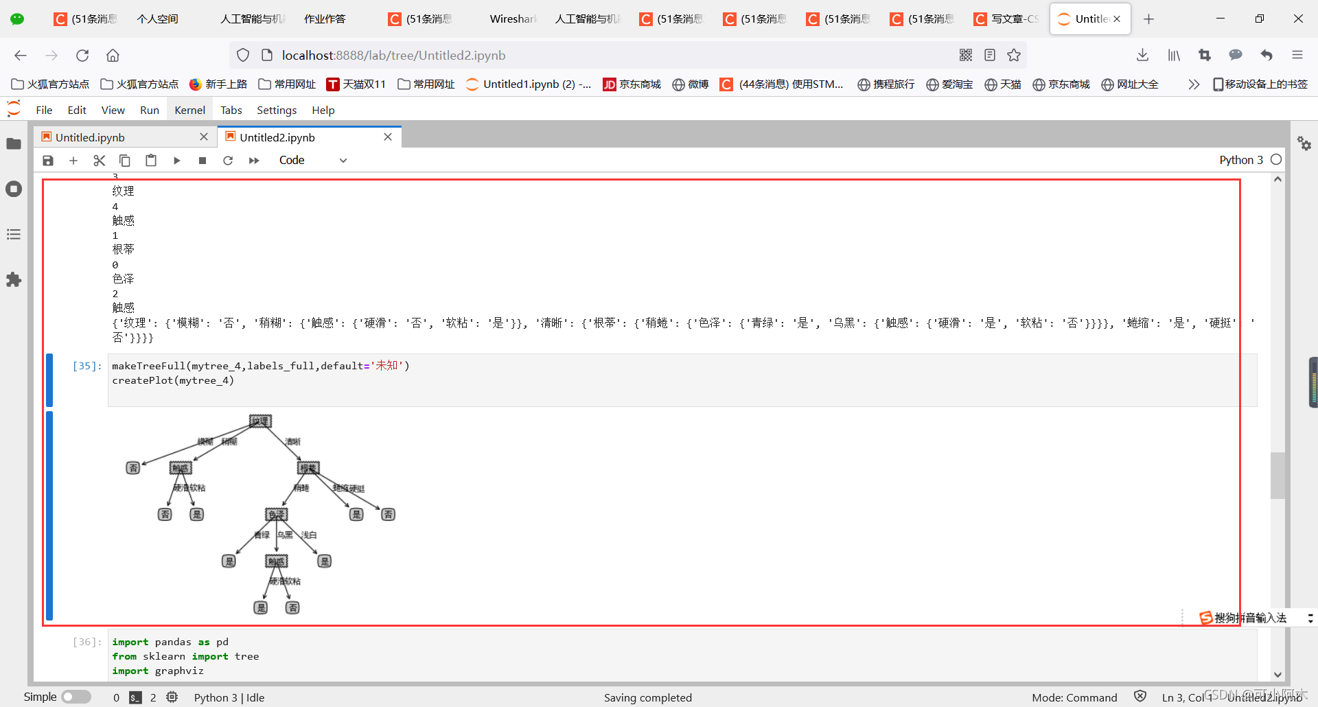Insert a cell below with plus icon

point(73,161)
